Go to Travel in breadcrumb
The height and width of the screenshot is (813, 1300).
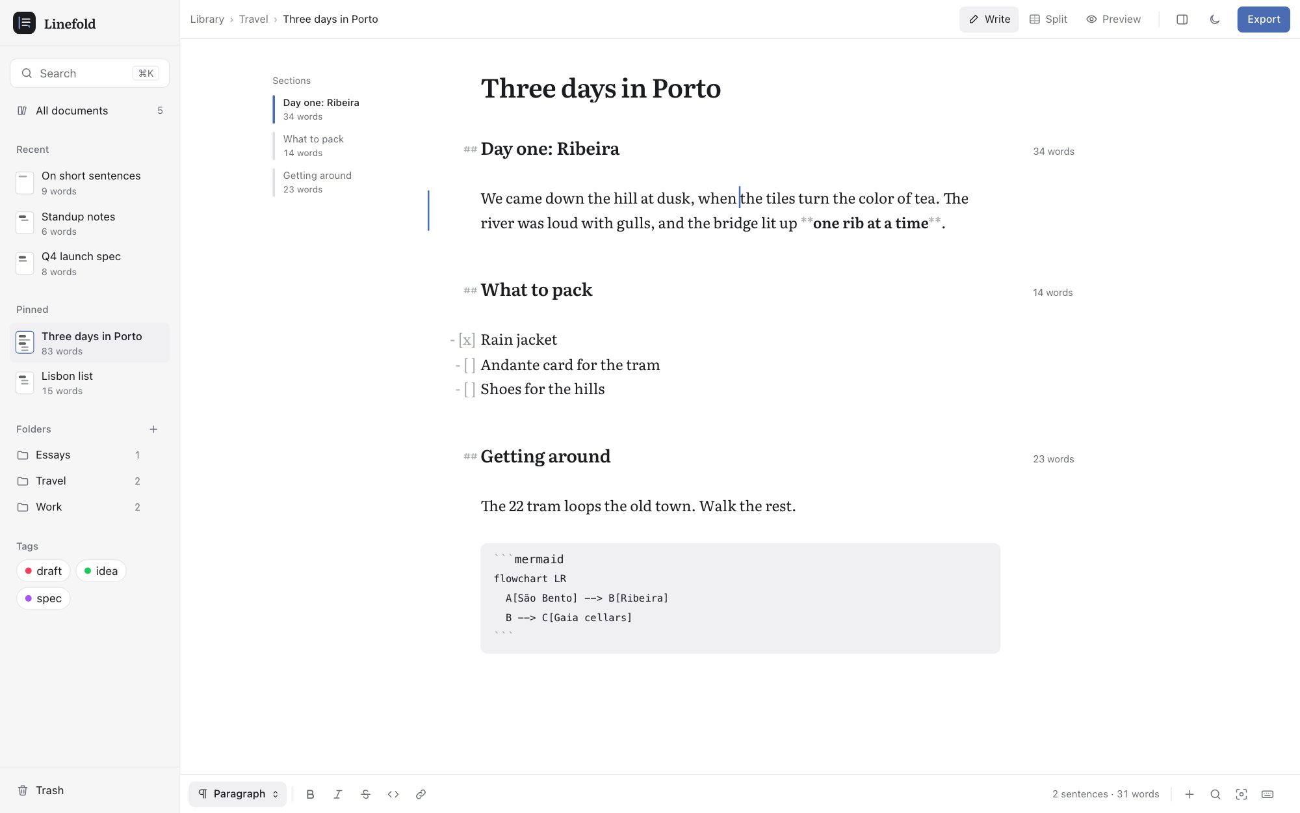point(253,20)
